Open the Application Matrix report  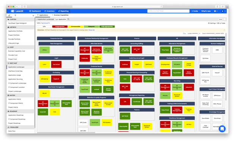(14, 99)
